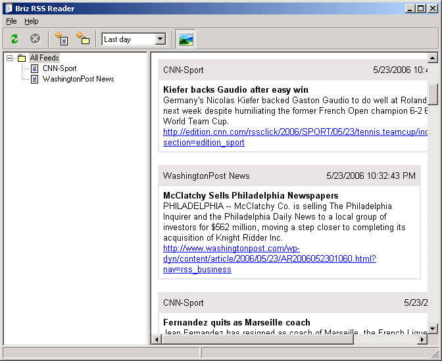Click the vertical scrollbar thumb

(432, 94)
